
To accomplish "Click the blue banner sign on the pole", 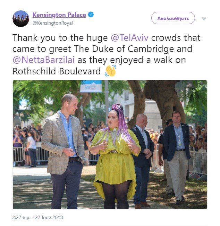I will (x=91, y=87).
